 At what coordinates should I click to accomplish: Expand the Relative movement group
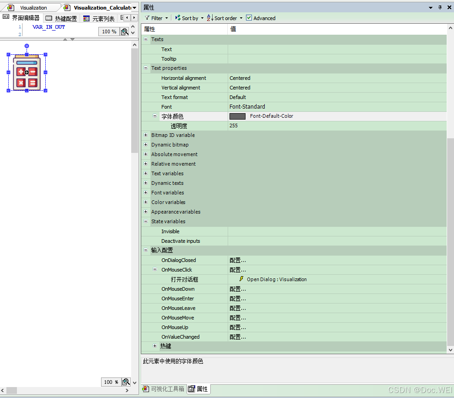coord(146,163)
